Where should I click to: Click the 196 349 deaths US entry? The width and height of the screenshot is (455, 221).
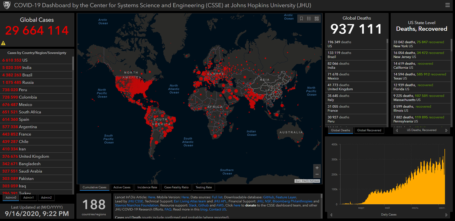(356, 44)
